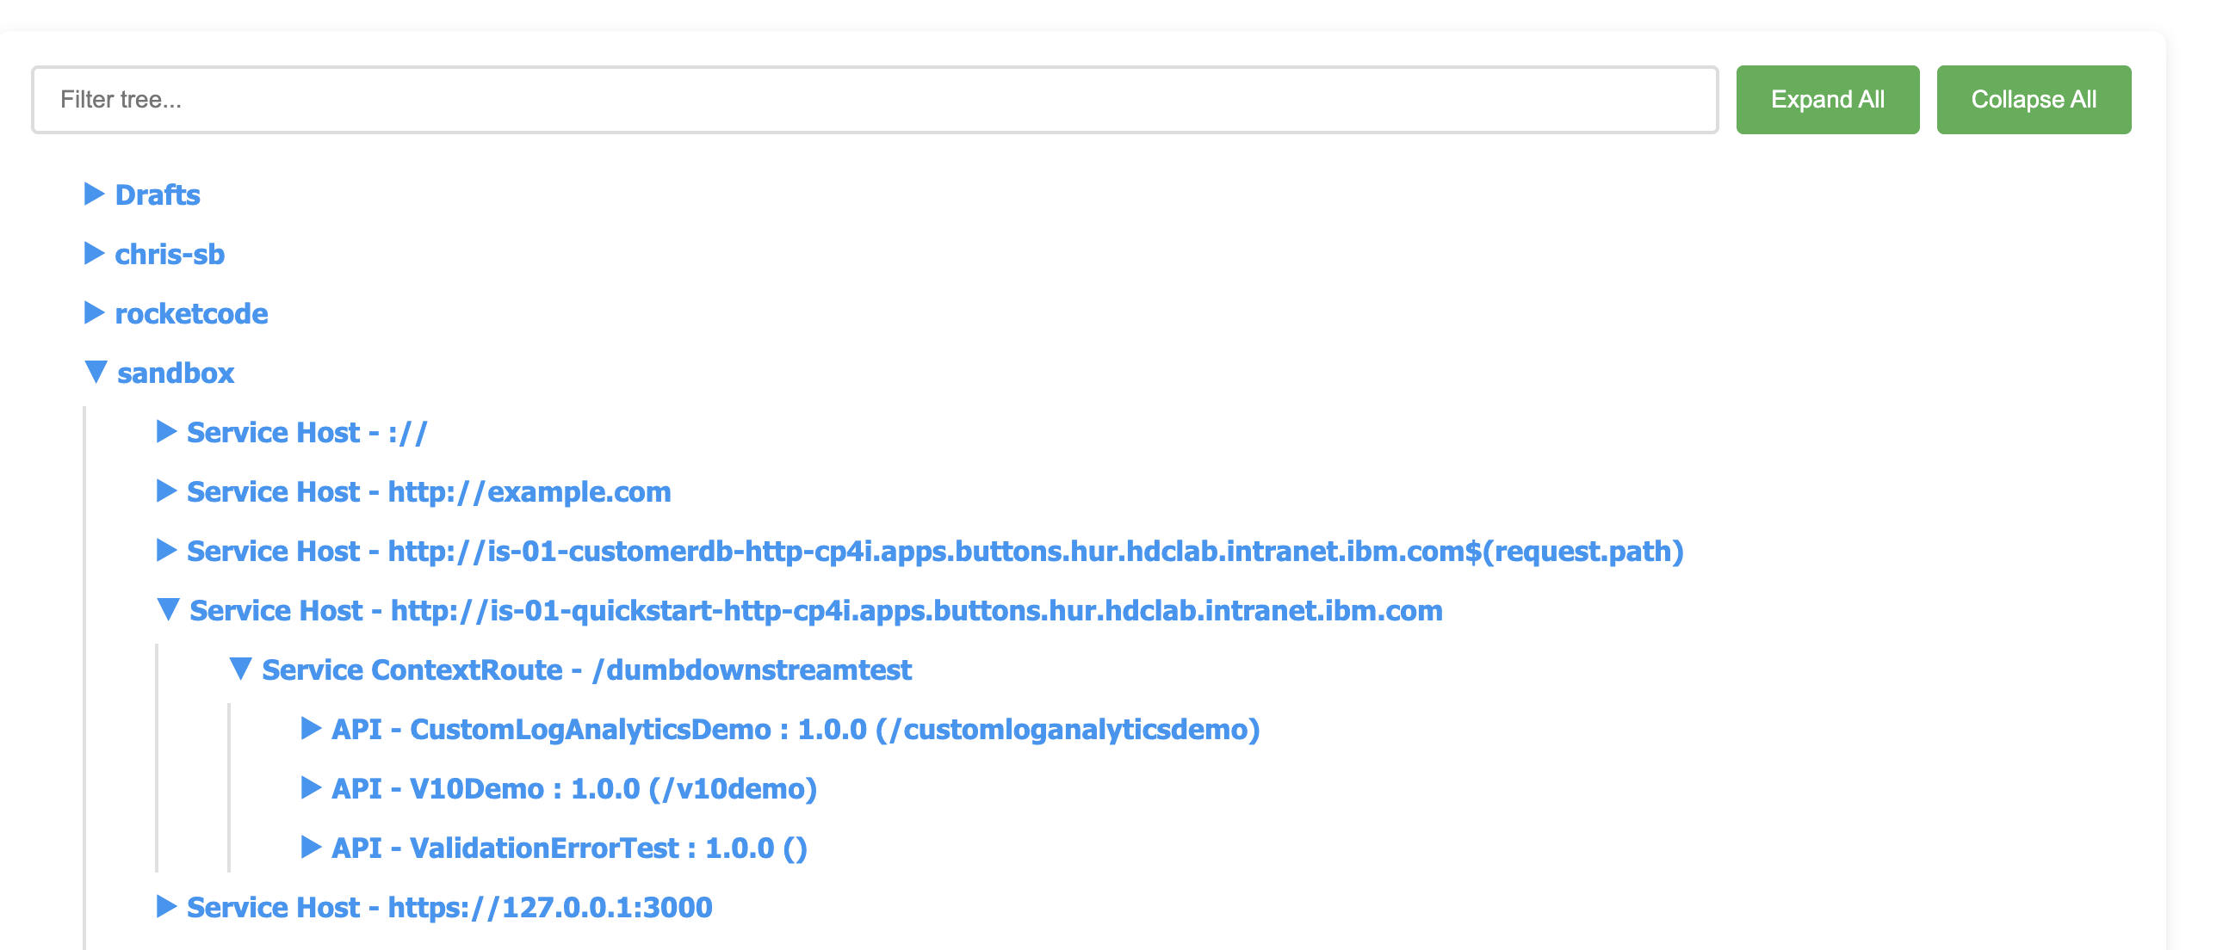Expand the example.com Service Host arrow
This screenshot has height=950, width=2223.
pos(165,491)
